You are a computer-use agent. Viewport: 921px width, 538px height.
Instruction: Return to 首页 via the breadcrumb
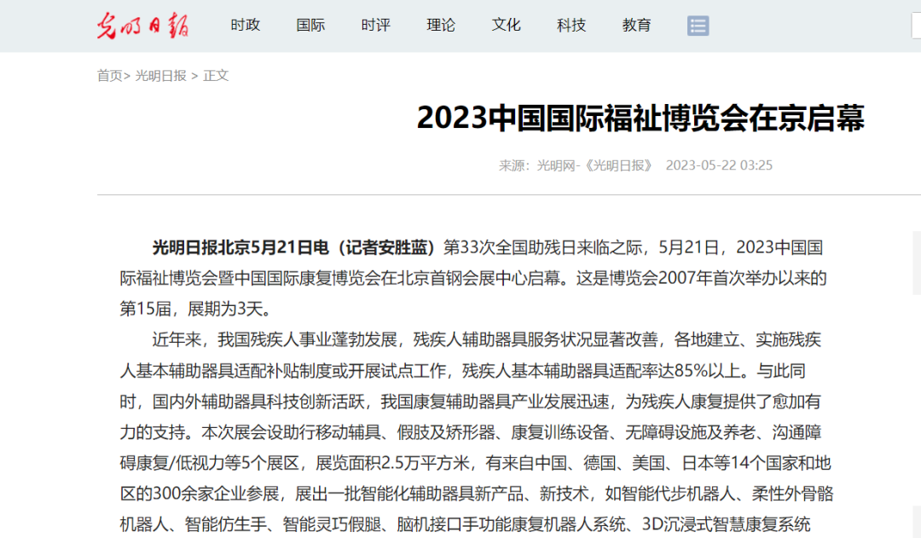tap(109, 76)
